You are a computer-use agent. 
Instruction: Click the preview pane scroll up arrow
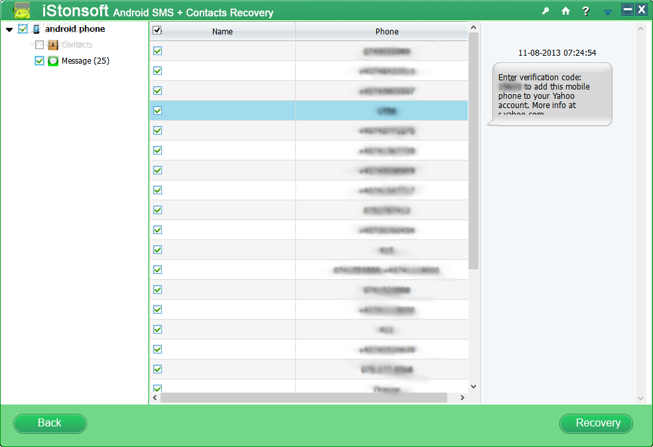[640, 29]
